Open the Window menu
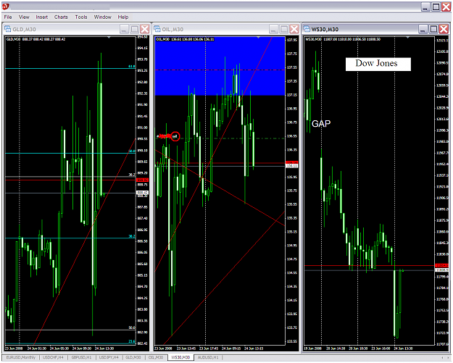 103,17
